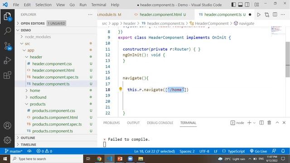The width and height of the screenshot is (290, 163).
Task: Open the terminal launch profile dropdown arrow
Action: (254, 123)
